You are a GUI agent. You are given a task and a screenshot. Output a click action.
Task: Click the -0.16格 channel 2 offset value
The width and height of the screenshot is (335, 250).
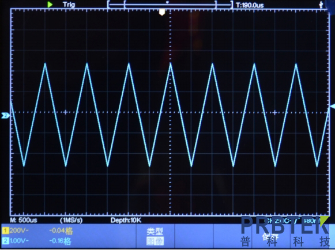(60, 241)
